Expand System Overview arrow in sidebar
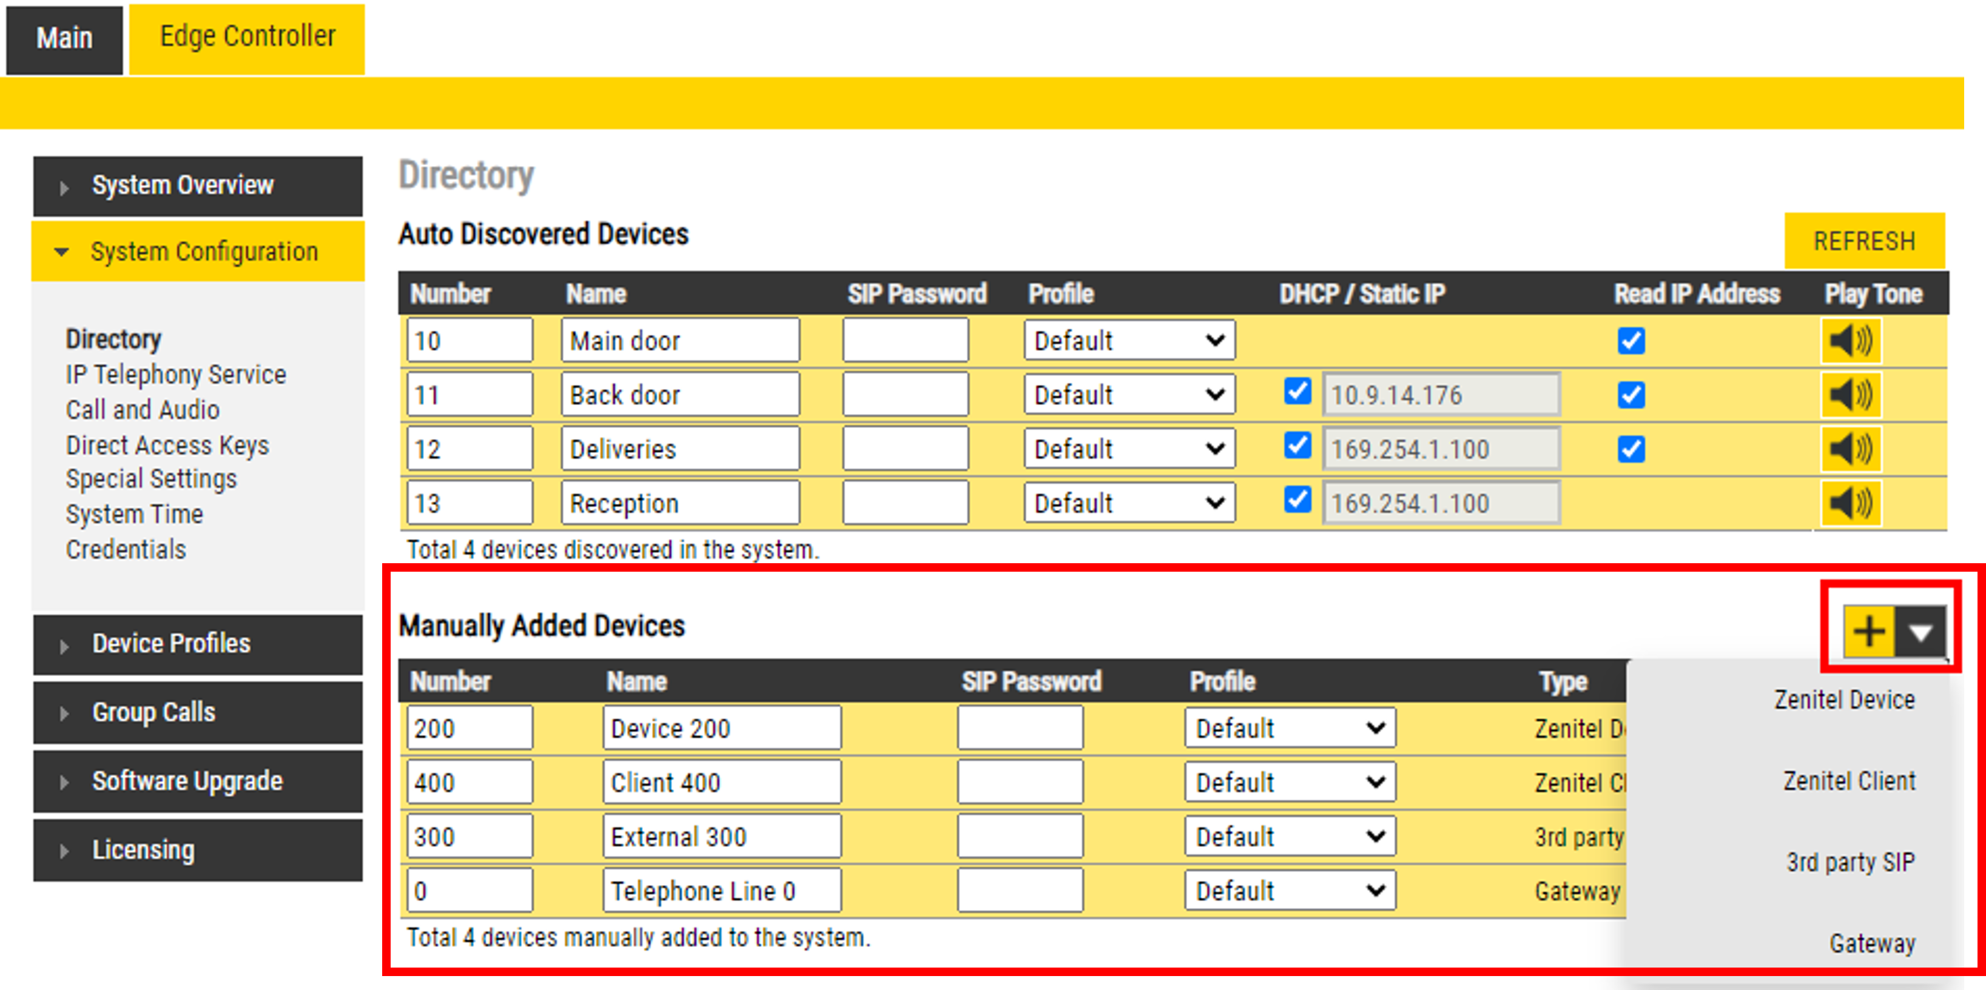The width and height of the screenshot is (1986, 990). (x=64, y=187)
